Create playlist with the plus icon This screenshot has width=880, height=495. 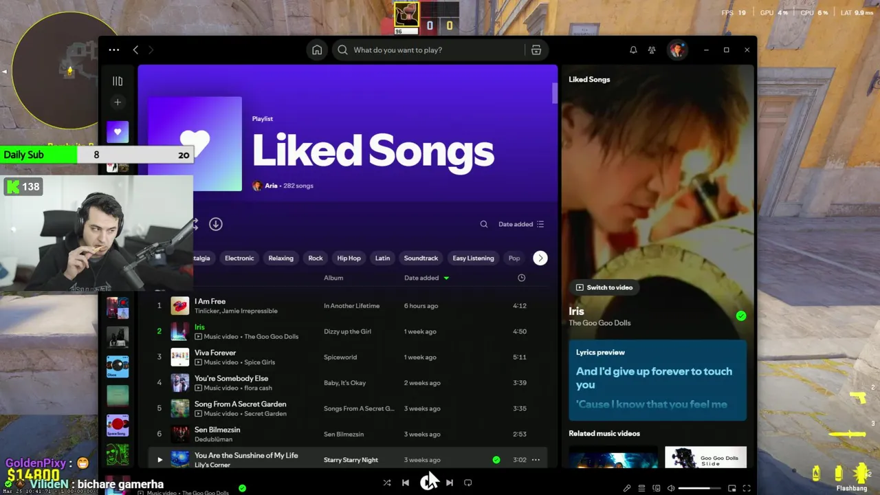coord(118,102)
